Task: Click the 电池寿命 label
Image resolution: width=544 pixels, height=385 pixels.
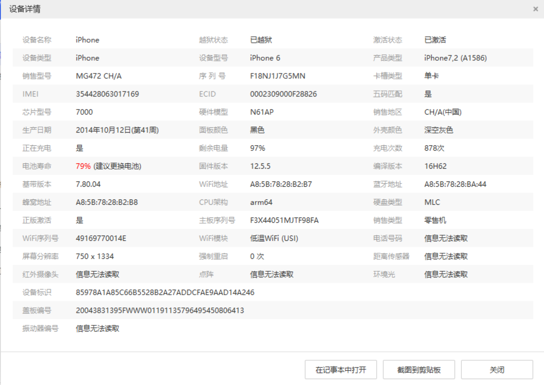Action: click(x=37, y=166)
